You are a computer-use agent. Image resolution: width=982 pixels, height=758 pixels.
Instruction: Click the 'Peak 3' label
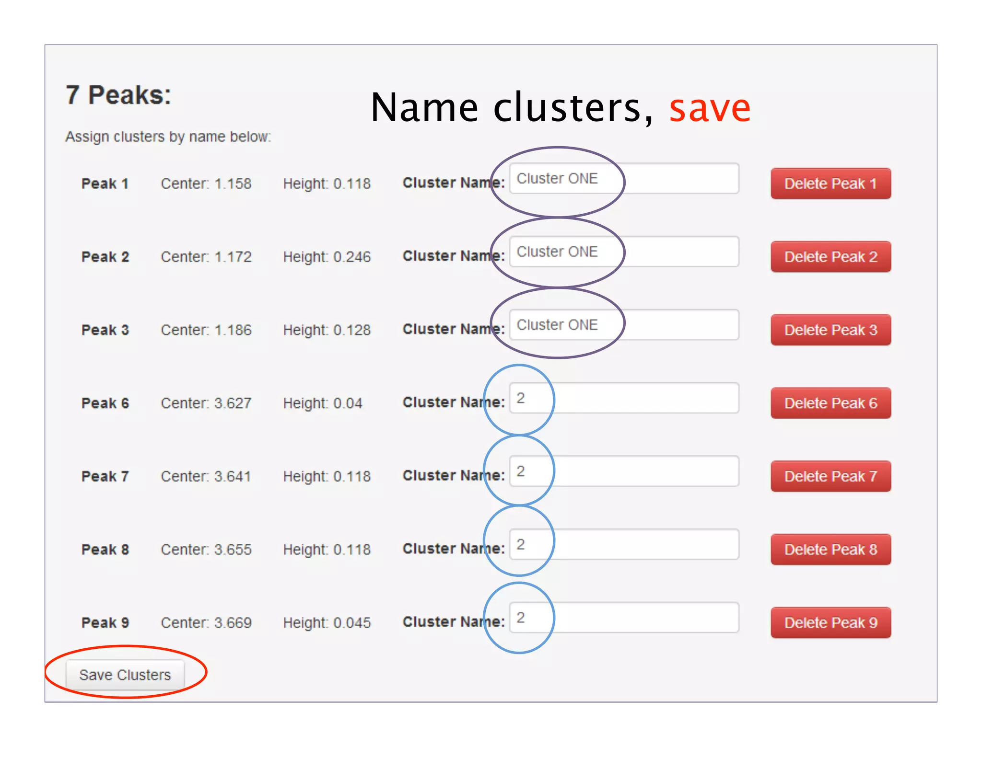click(x=105, y=330)
